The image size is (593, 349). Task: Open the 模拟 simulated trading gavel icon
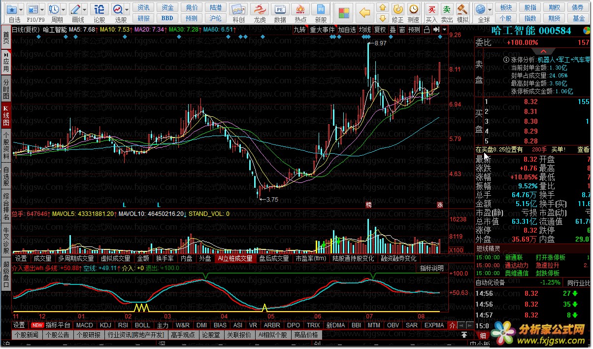click(462, 9)
